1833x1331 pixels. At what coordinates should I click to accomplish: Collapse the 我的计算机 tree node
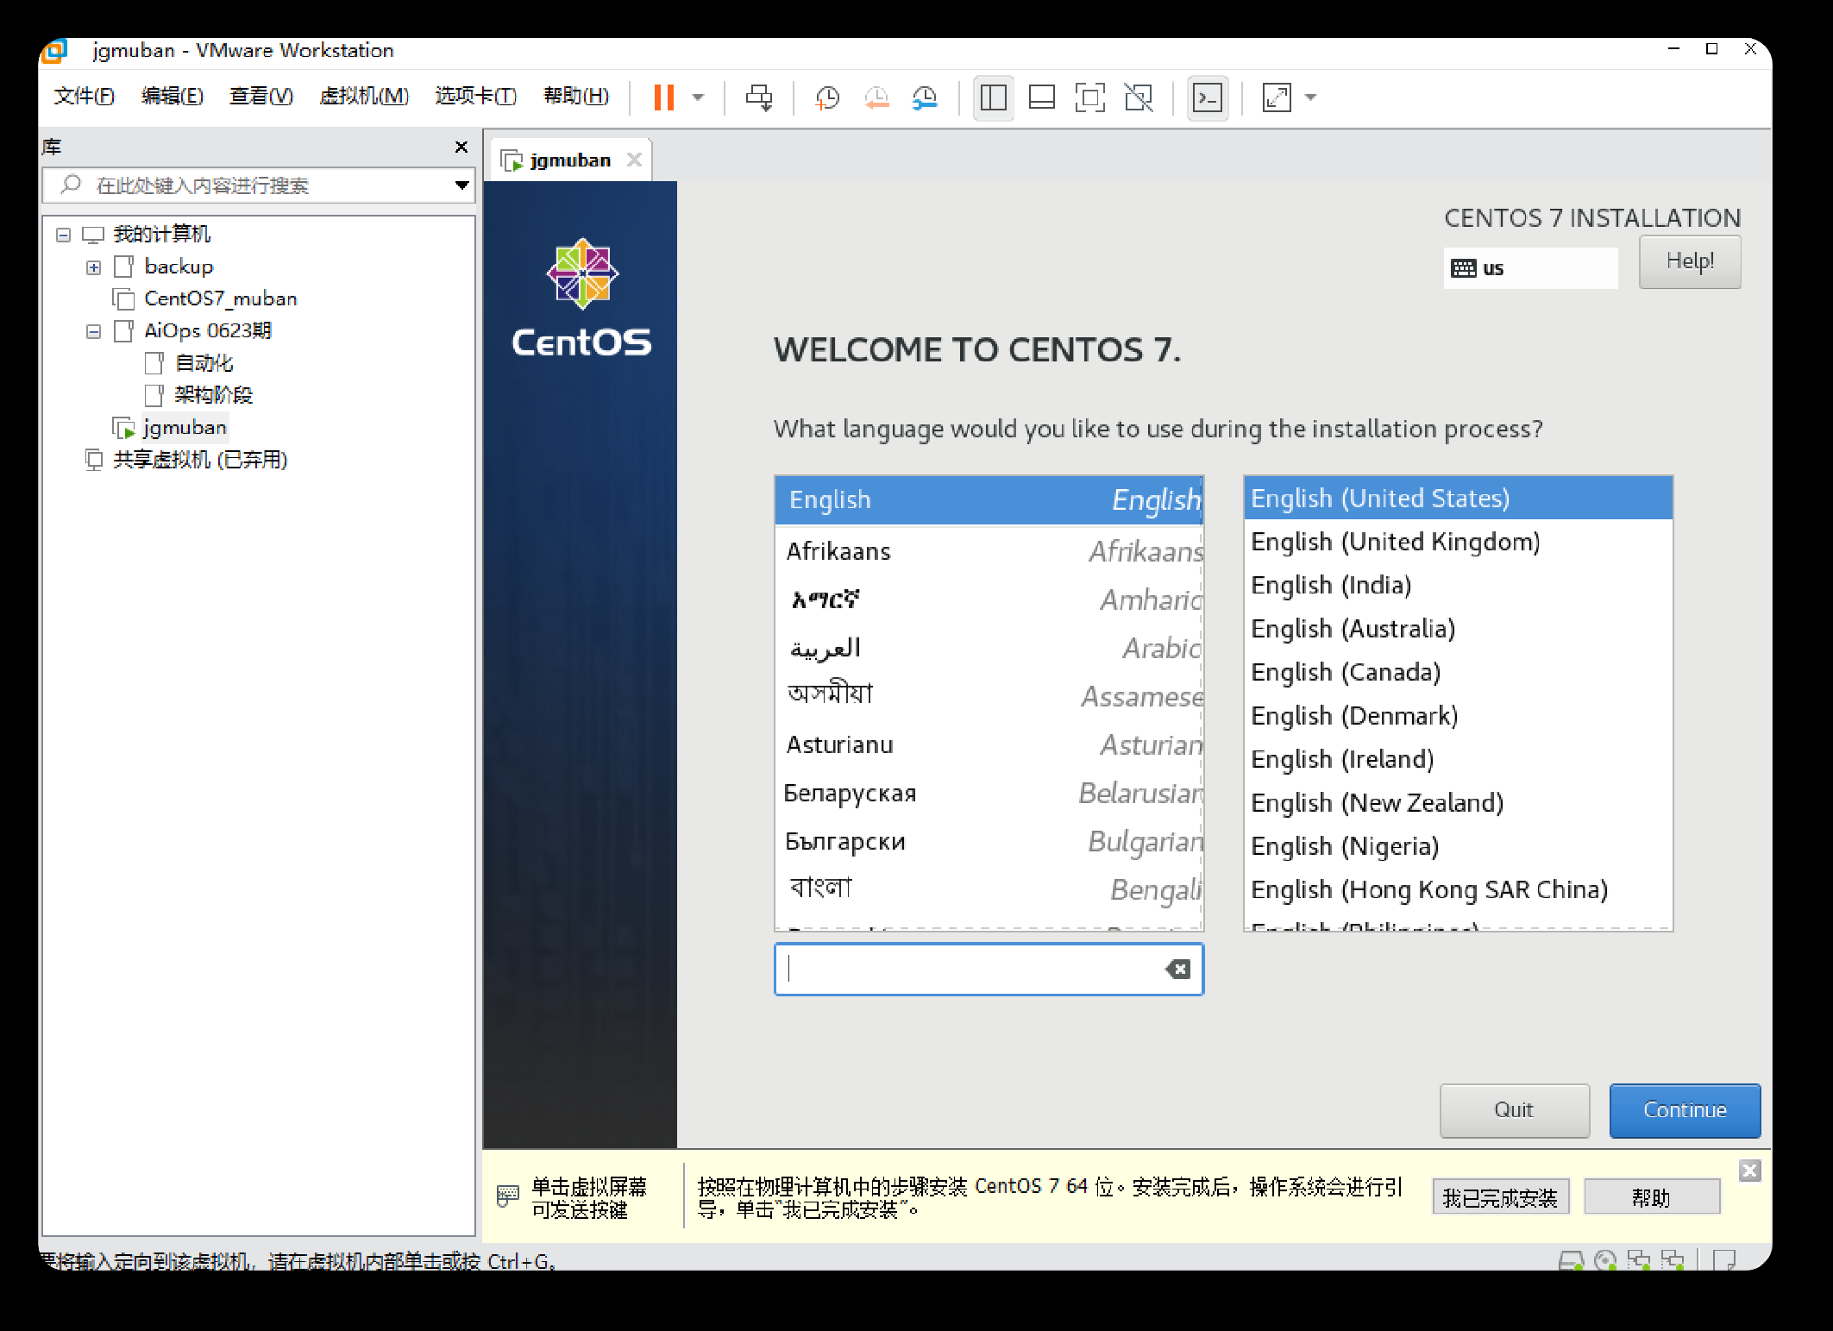click(x=63, y=235)
